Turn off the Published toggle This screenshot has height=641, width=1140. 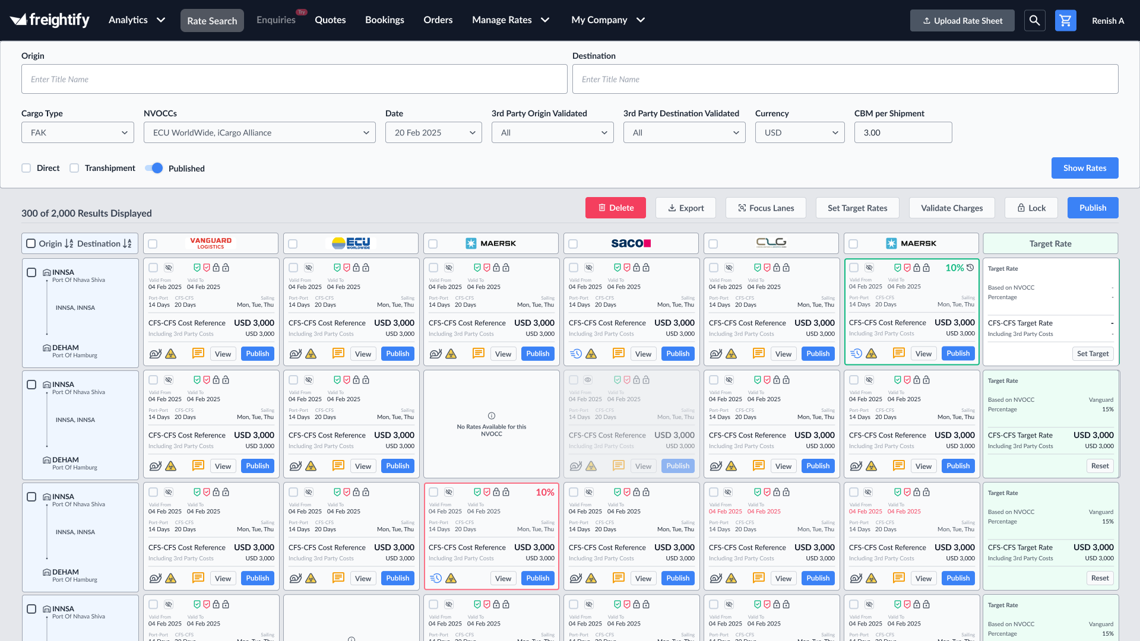[154, 168]
